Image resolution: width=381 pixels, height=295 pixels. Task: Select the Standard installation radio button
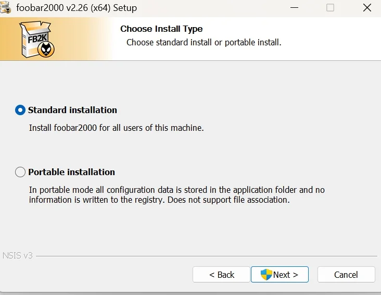coord(20,110)
